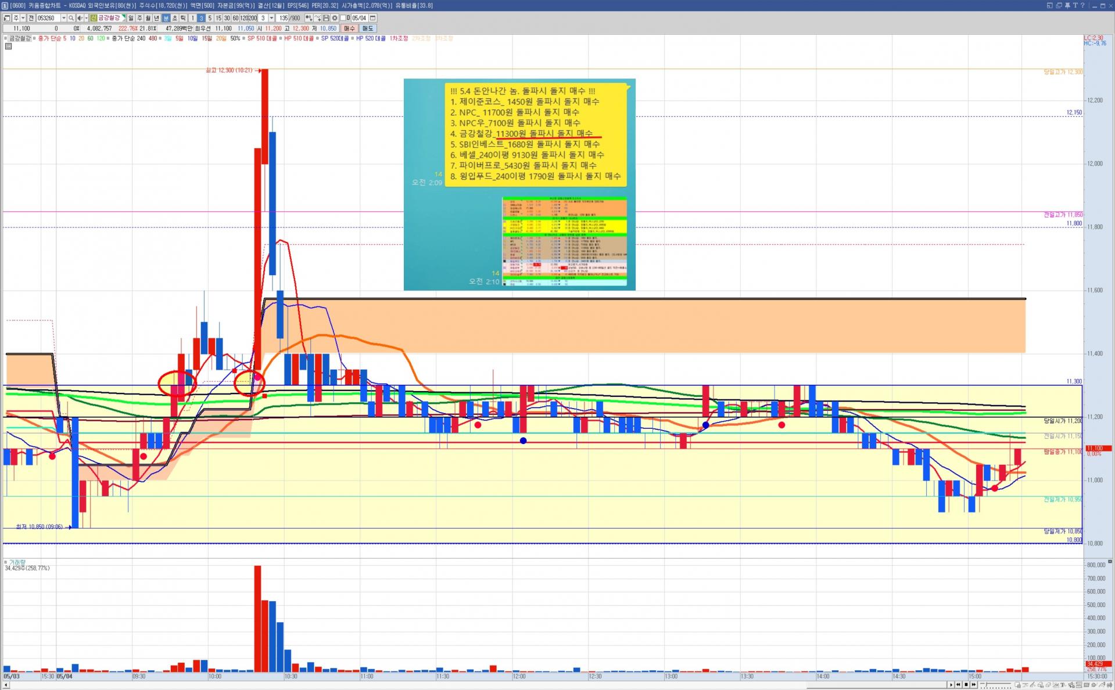
Task: Select the 초 (second) chart period tab
Action: (x=175, y=18)
